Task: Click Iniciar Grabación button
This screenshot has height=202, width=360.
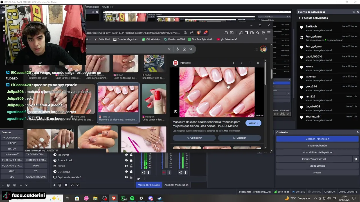Action: click(x=317, y=146)
